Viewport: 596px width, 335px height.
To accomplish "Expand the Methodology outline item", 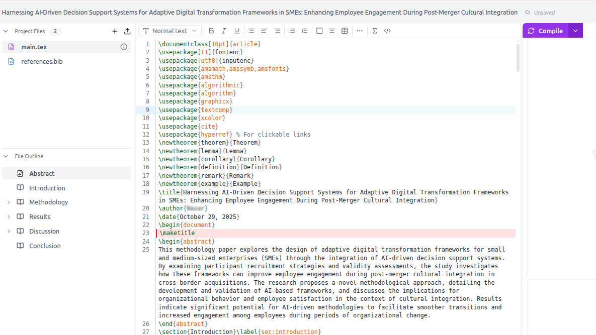I will point(9,202).
